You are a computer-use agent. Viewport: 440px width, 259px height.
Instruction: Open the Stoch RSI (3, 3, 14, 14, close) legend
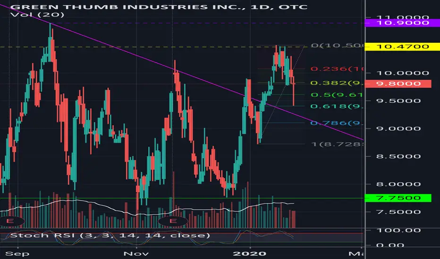(x=110, y=235)
